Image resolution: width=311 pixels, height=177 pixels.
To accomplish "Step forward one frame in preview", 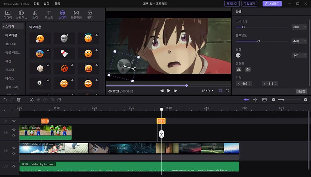I will [175, 91].
